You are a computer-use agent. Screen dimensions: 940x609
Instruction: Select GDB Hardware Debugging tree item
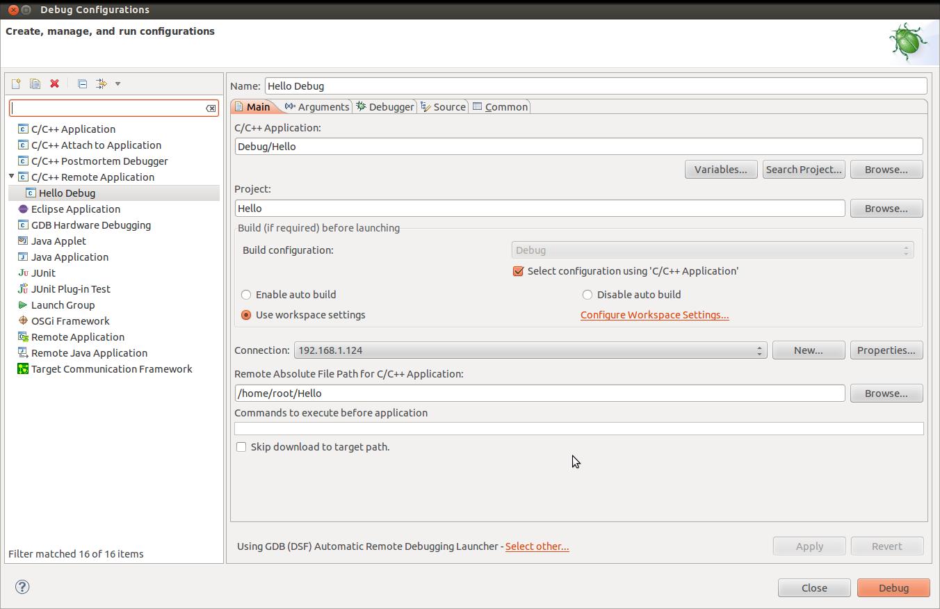(x=90, y=225)
